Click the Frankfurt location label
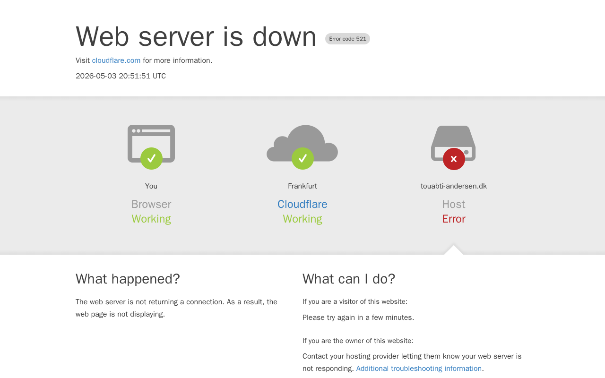605x378 pixels. coord(302,186)
